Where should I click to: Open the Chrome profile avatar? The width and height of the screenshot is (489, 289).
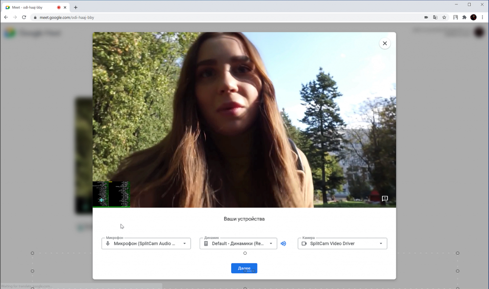click(473, 18)
